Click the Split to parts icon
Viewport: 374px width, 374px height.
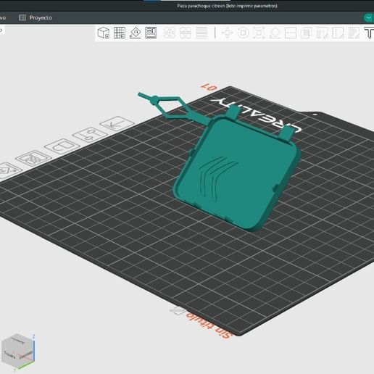(x=186, y=33)
